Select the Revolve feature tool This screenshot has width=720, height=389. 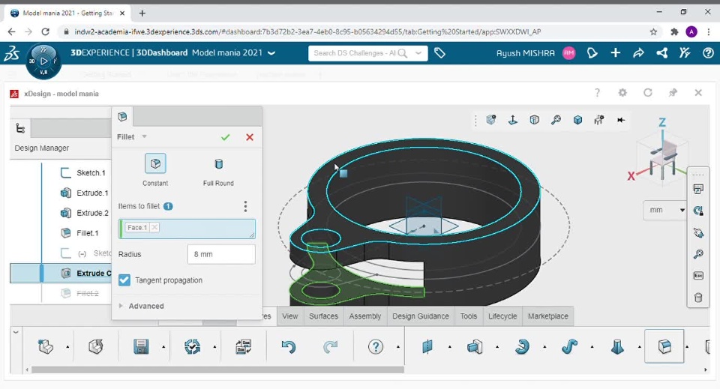click(x=522, y=347)
